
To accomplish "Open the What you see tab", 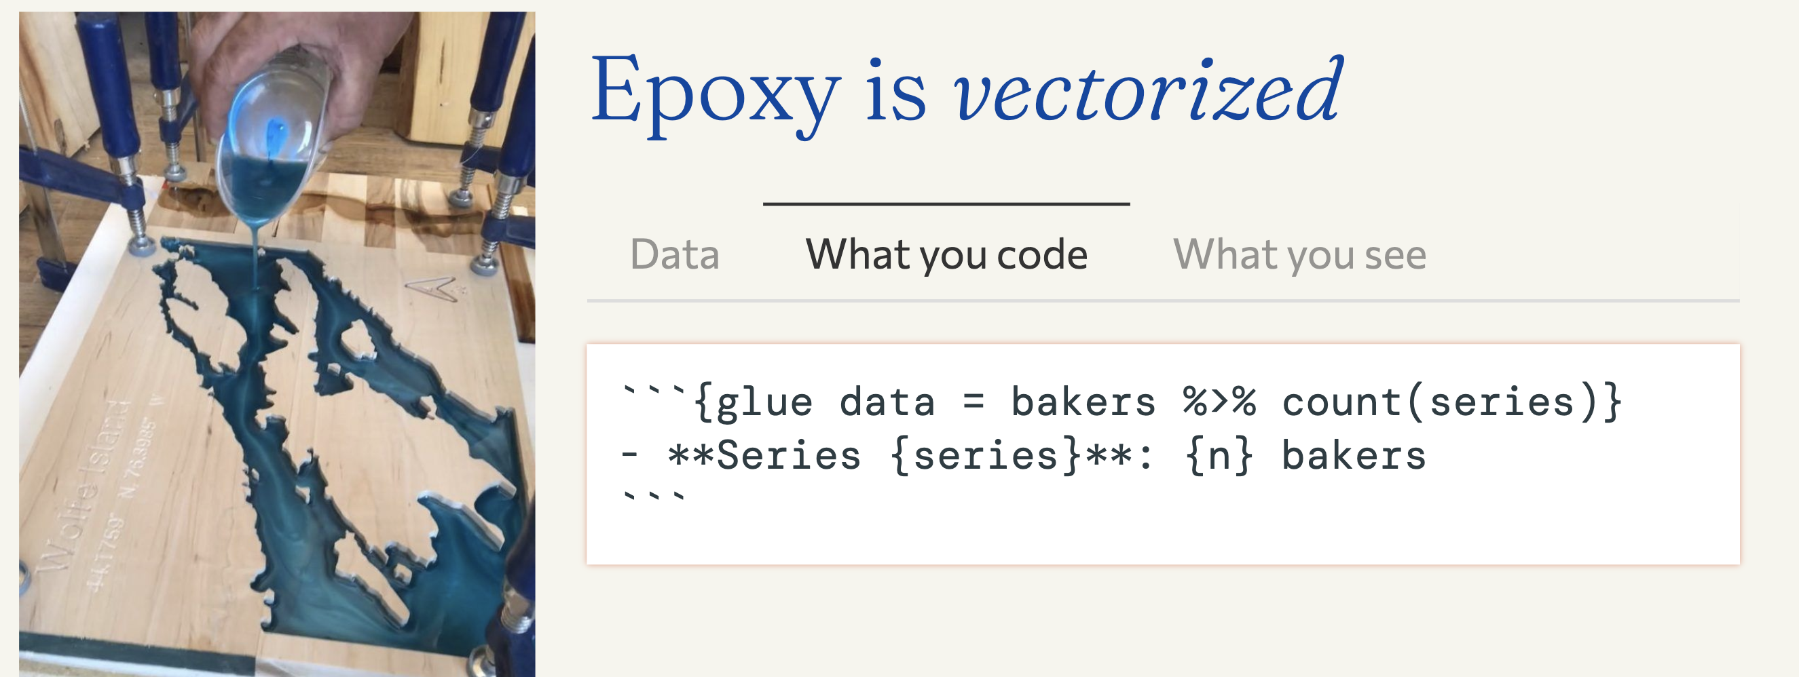I will pos(1299,254).
